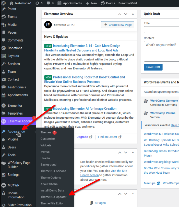Image resolution: width=179 pixels, height=207 pixels.
Task: Open Essential Addons menu item
Action: point(19,121)
